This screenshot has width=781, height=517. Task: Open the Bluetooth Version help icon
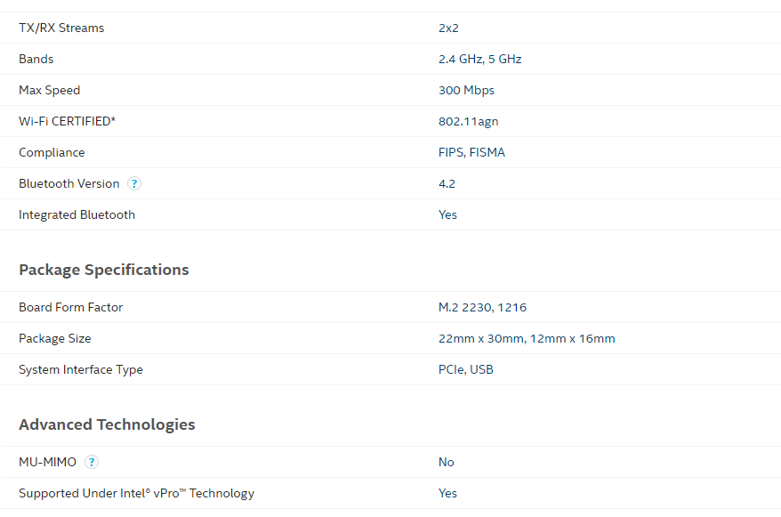134,184
